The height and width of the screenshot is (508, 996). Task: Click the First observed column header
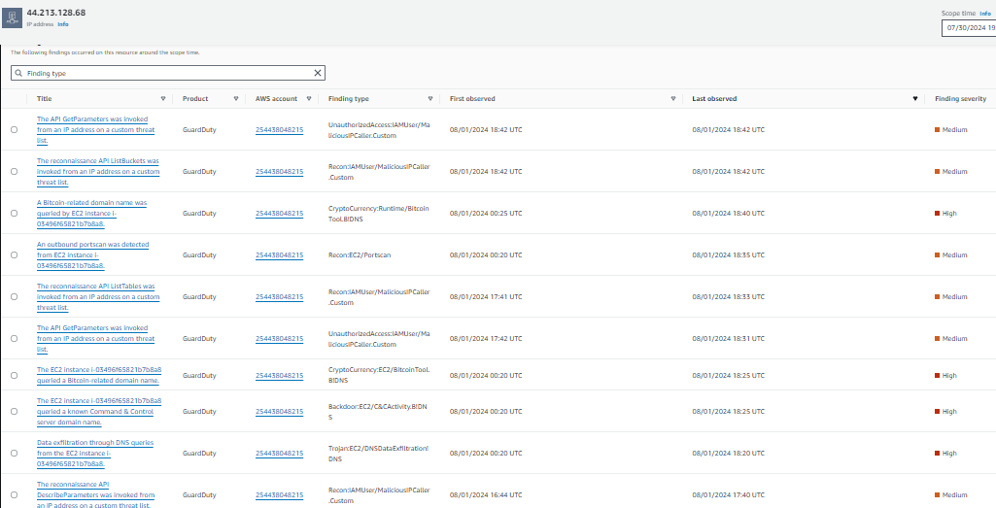(x=472, y=99)
